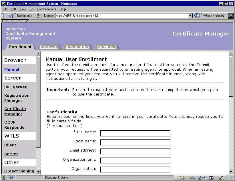Open Composer from the status bar pen icon
The width and height of the screenshot is (235, 181).
tap(220, 178)
